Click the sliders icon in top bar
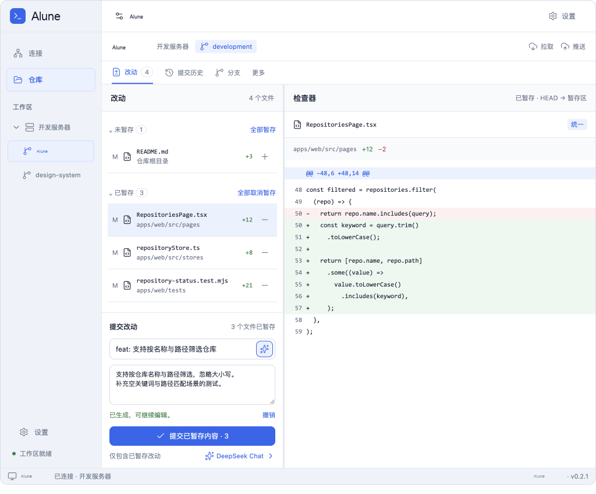This screenshot has width=596, height=494. pos(119,16)
